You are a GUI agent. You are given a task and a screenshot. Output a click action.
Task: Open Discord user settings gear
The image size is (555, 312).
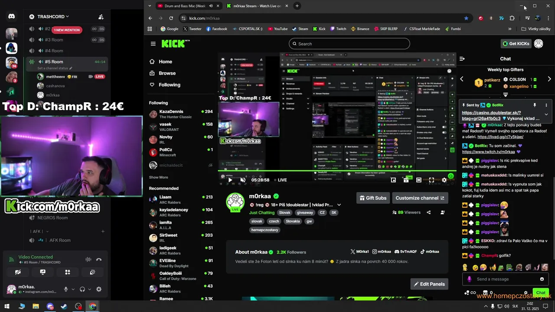tap(99, 289)
